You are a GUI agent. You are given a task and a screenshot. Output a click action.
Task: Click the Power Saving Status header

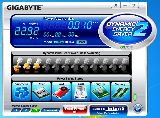(x=70, y=79)
